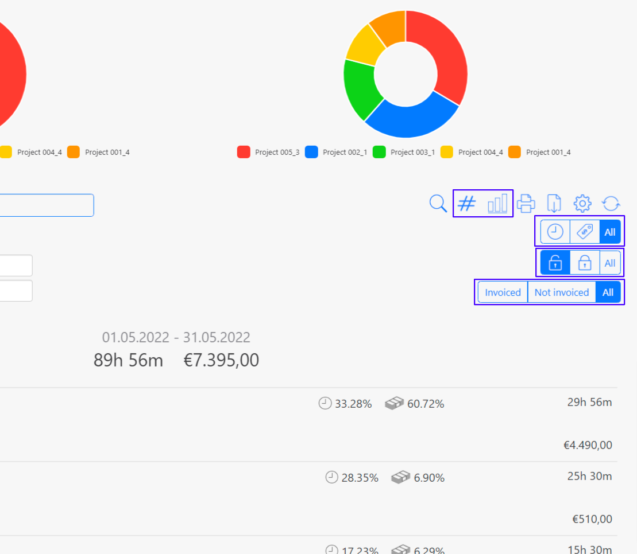This screenshot has width=637, height=554.
Task: Switch to the bar chart display mode
Action: [x=499, y=203]
